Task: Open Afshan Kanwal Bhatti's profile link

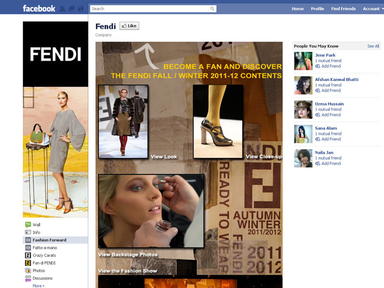Action: point(337,79)
